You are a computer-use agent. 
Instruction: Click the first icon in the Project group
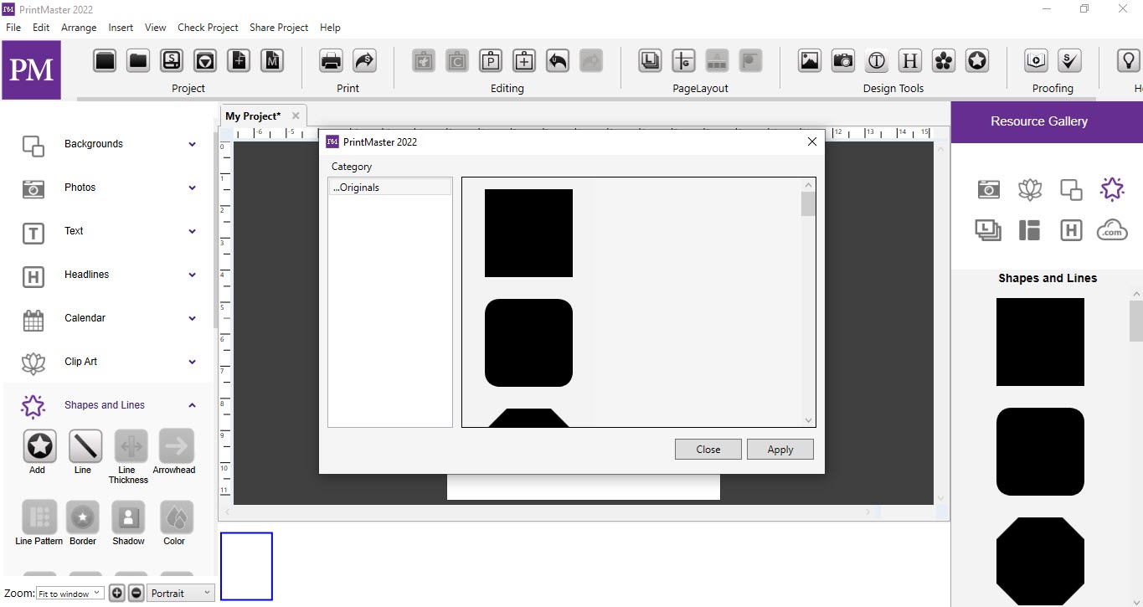tap(105, 60)
